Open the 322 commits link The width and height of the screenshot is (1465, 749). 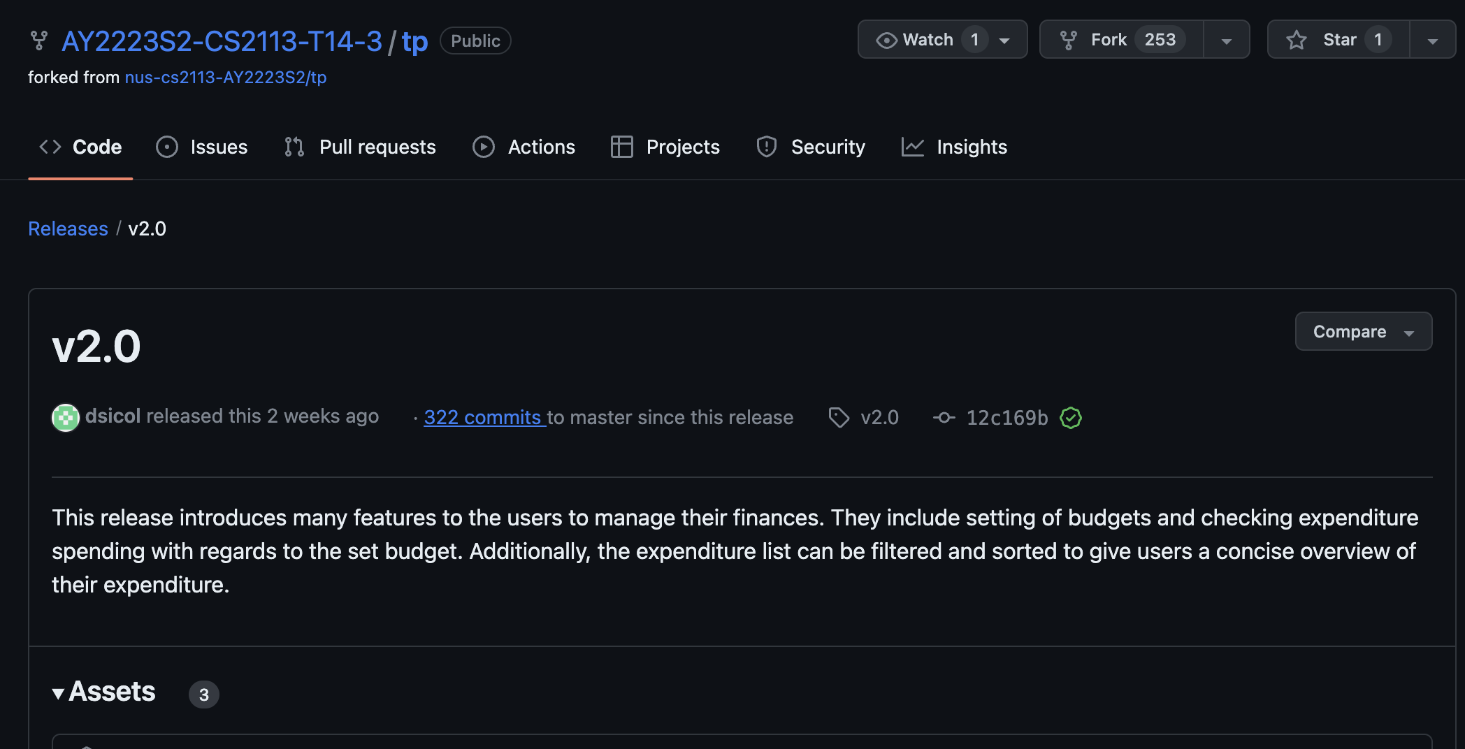pos(485,417)
